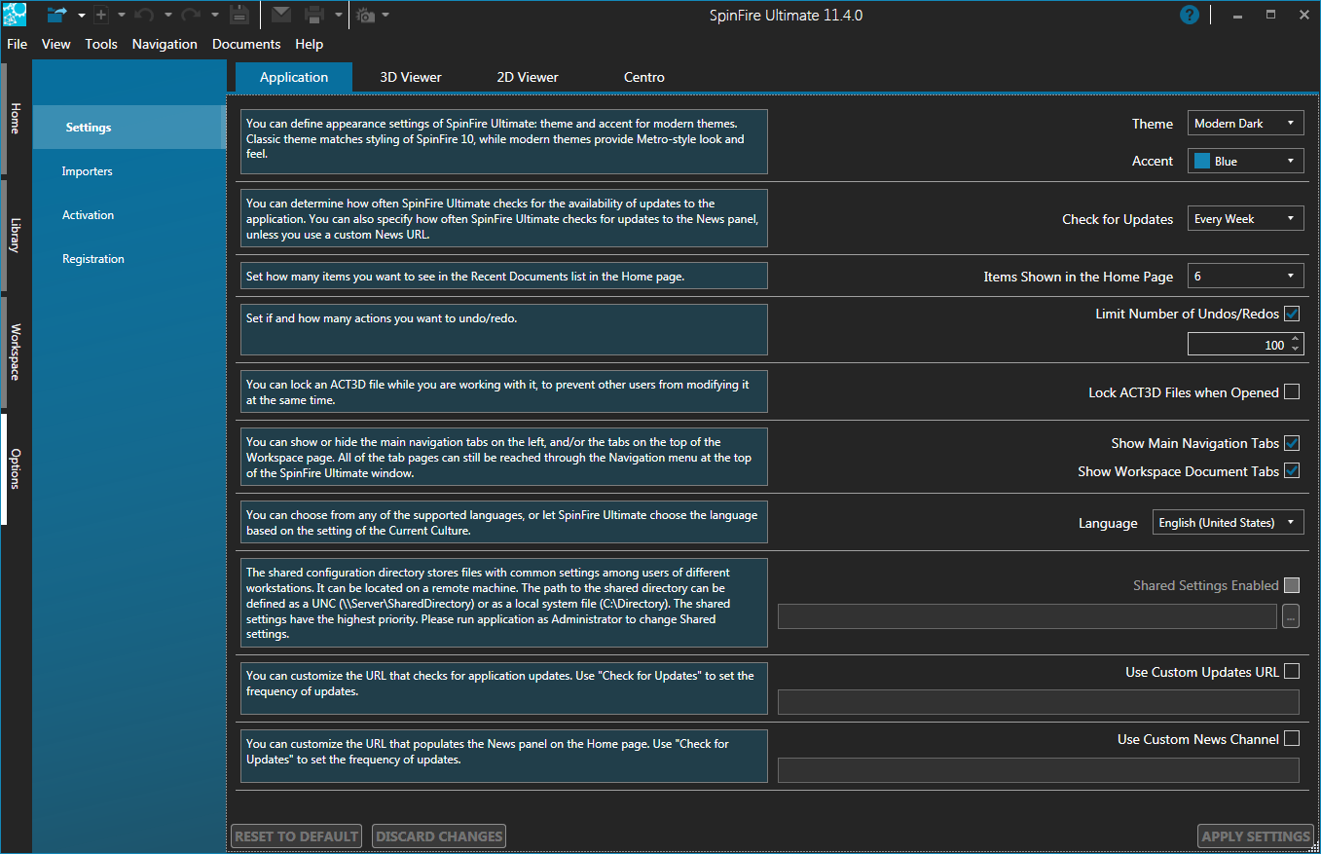Click the Shared Settings Enabled checkbox
Screen dimensions: 1321x854
tap(1292, 585)
